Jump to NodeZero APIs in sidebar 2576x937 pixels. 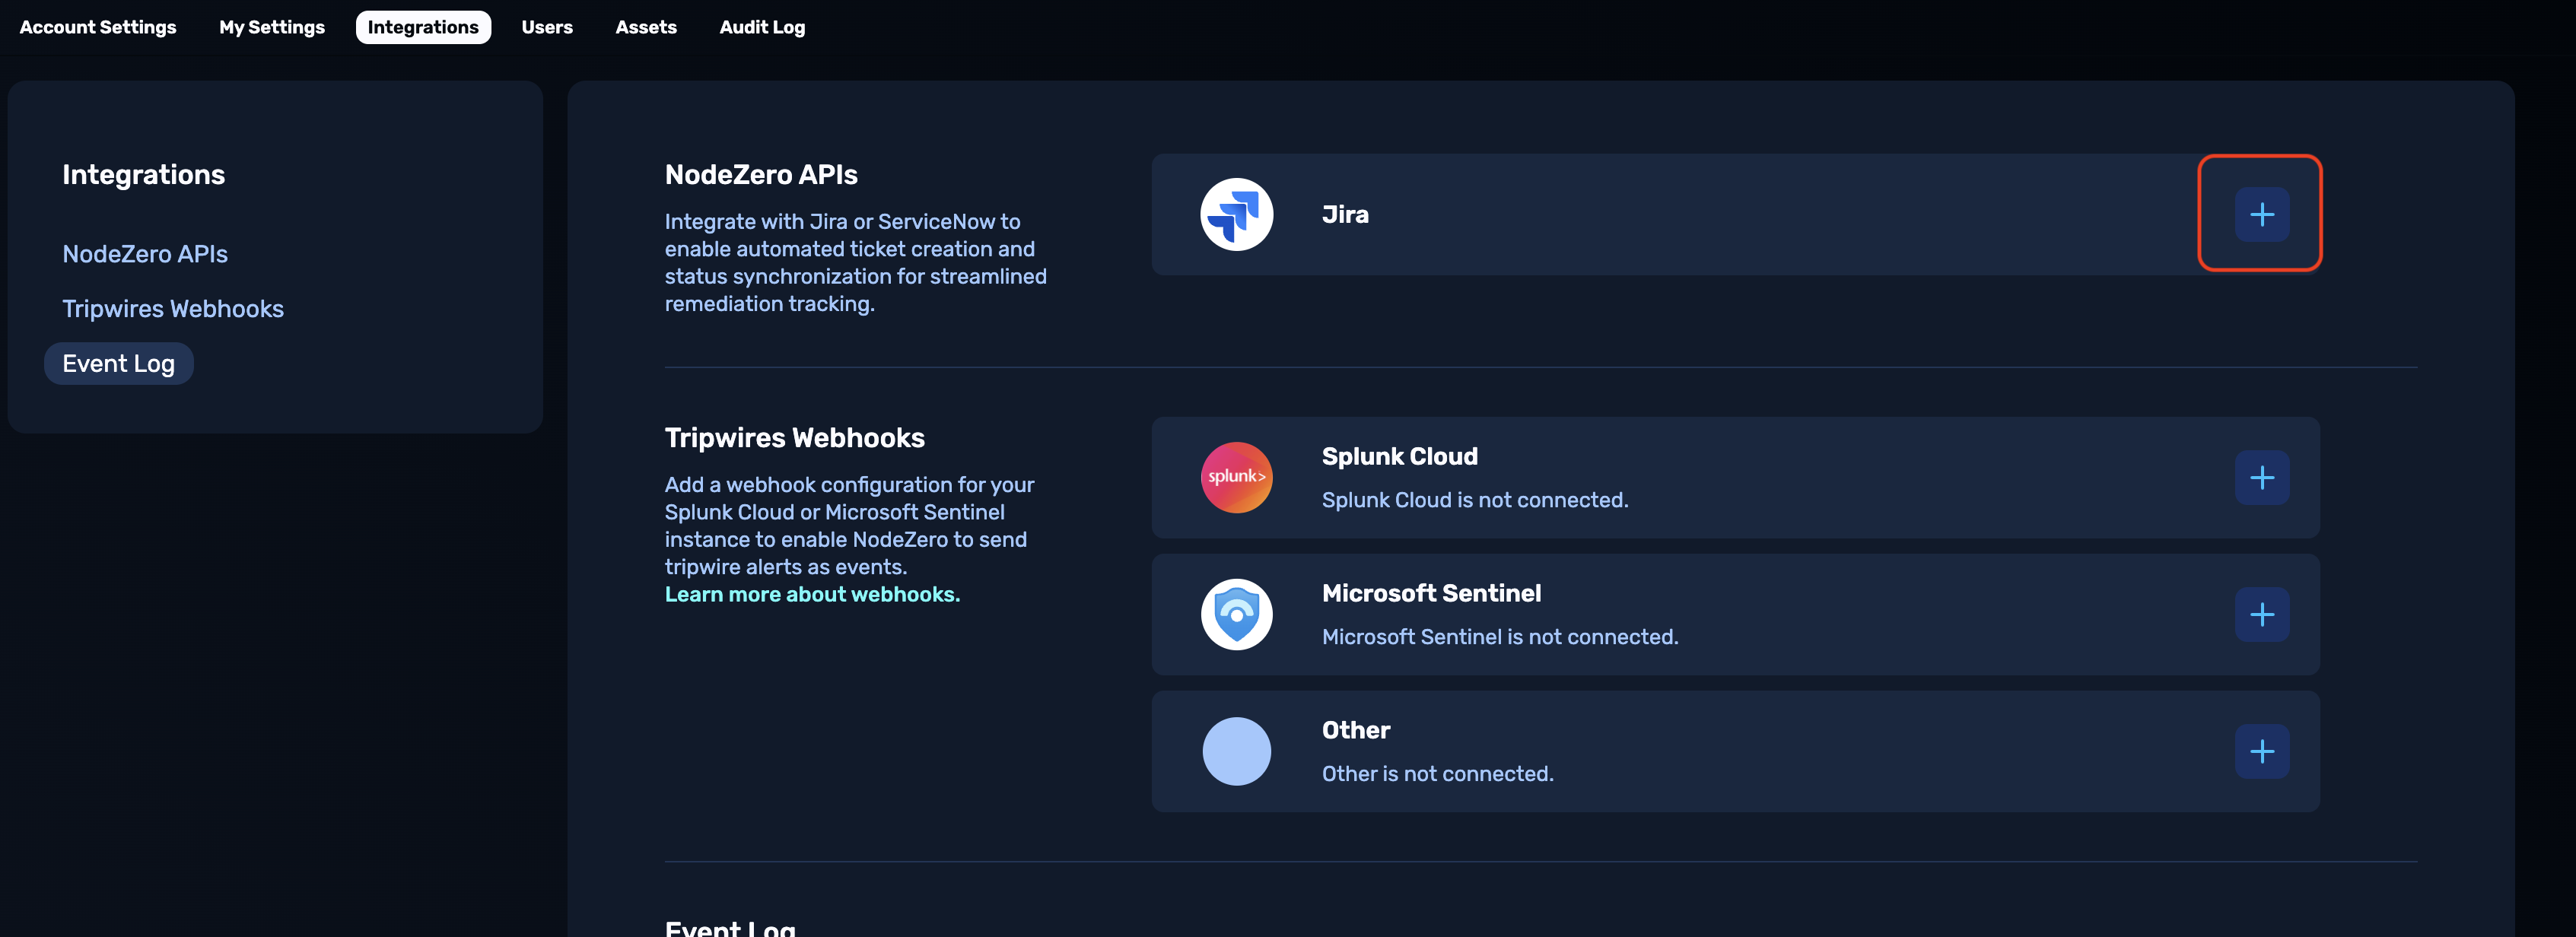(x=145, y=254)
